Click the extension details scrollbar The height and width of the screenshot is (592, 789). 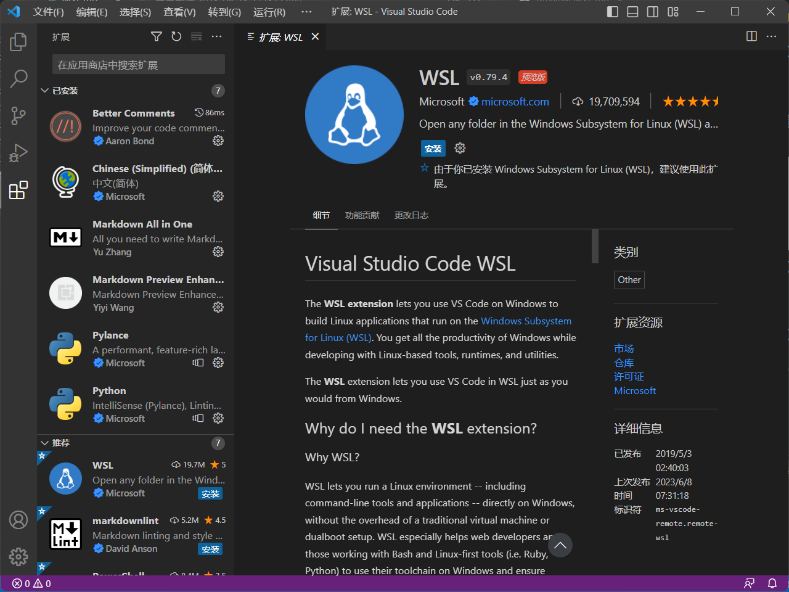tap(595, 246)
